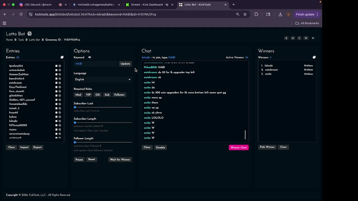Click the Reset options button
358x201 pixels.
[91, 159]
